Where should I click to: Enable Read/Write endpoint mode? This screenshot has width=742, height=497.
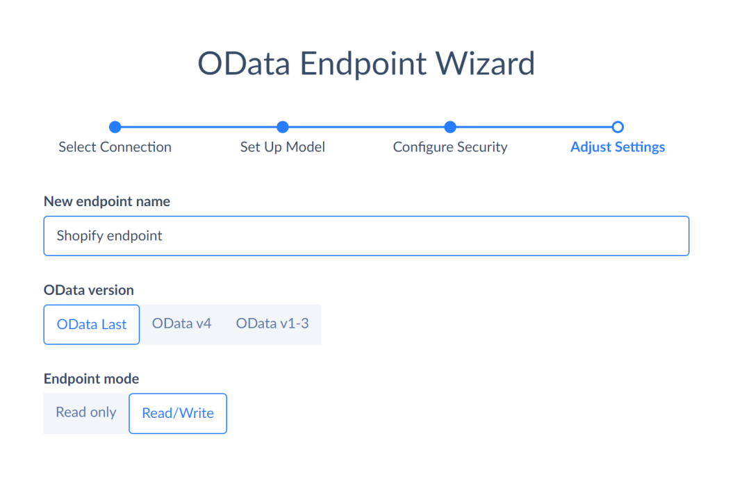pos(178,413)
